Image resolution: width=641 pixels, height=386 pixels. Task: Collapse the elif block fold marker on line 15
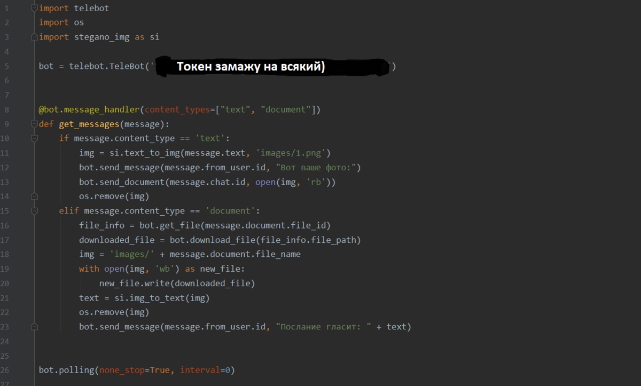(x=34, y=211)
